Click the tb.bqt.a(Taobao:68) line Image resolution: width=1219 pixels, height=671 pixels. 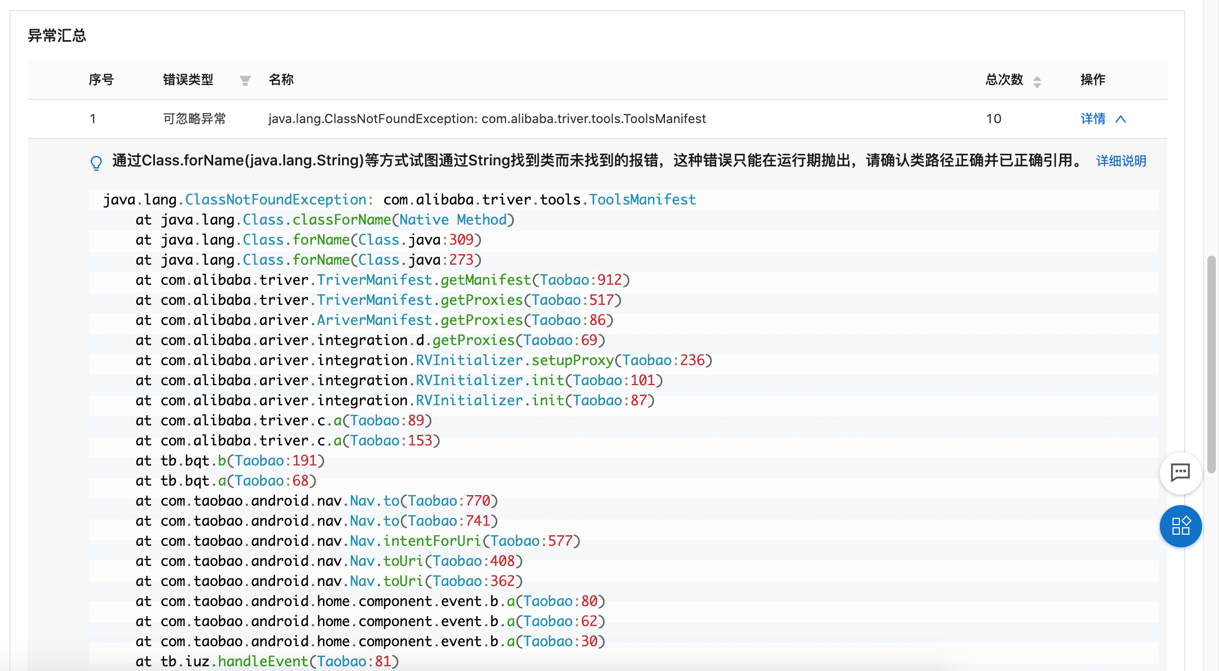[x=226, y=481]
